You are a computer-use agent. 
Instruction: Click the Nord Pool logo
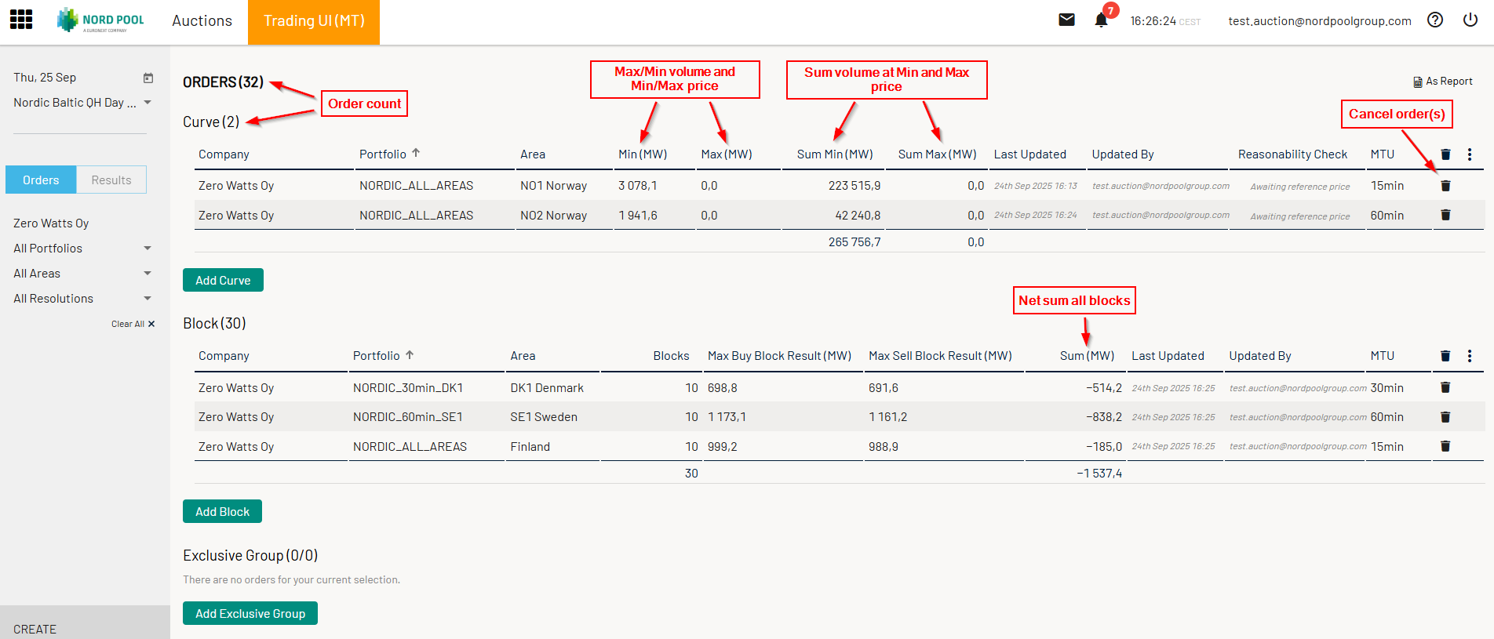point(100,20)
